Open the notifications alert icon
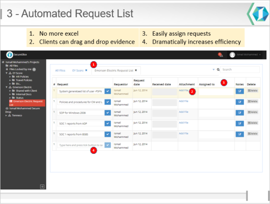 click(220, 55)
